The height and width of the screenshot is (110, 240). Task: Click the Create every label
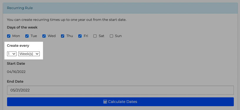point(18,46)
